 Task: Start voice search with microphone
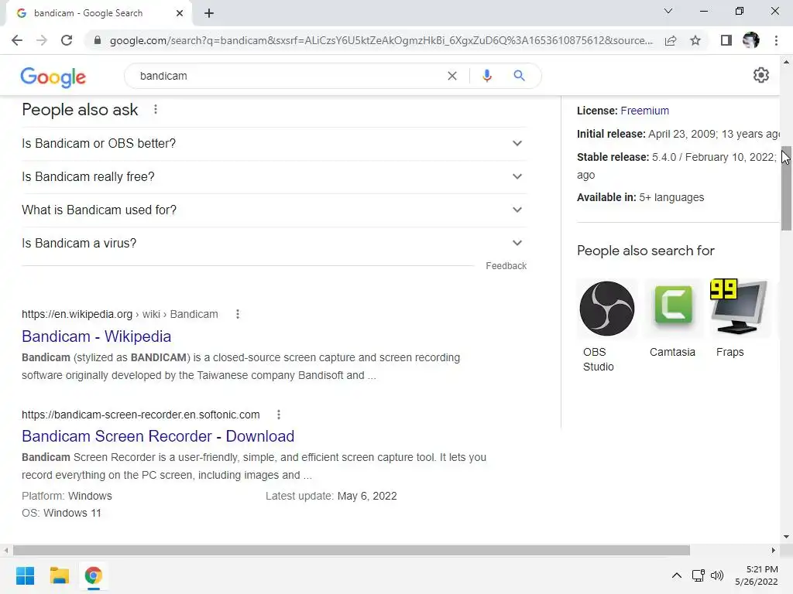coord(487,76)
